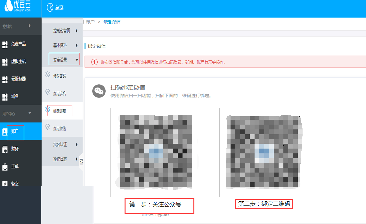This screenshot has height=224, width=366.
Task: Click the 总览 pie chart icon
Action: pos(50,7)
